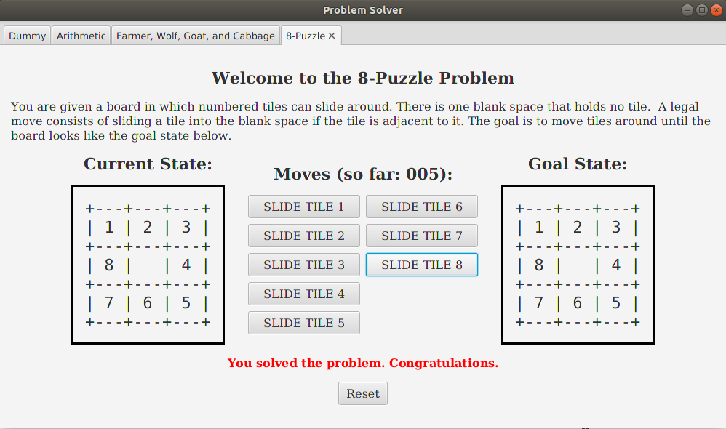Close the Problem Solver window
The height and width of the screenshot is (429, 726).
click(715, 10)
